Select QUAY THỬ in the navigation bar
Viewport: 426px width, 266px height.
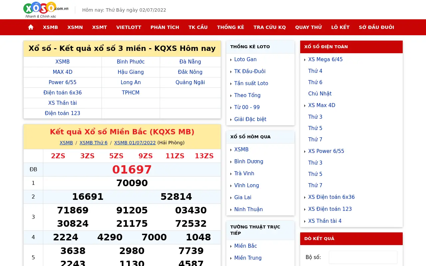coord(309,27)
